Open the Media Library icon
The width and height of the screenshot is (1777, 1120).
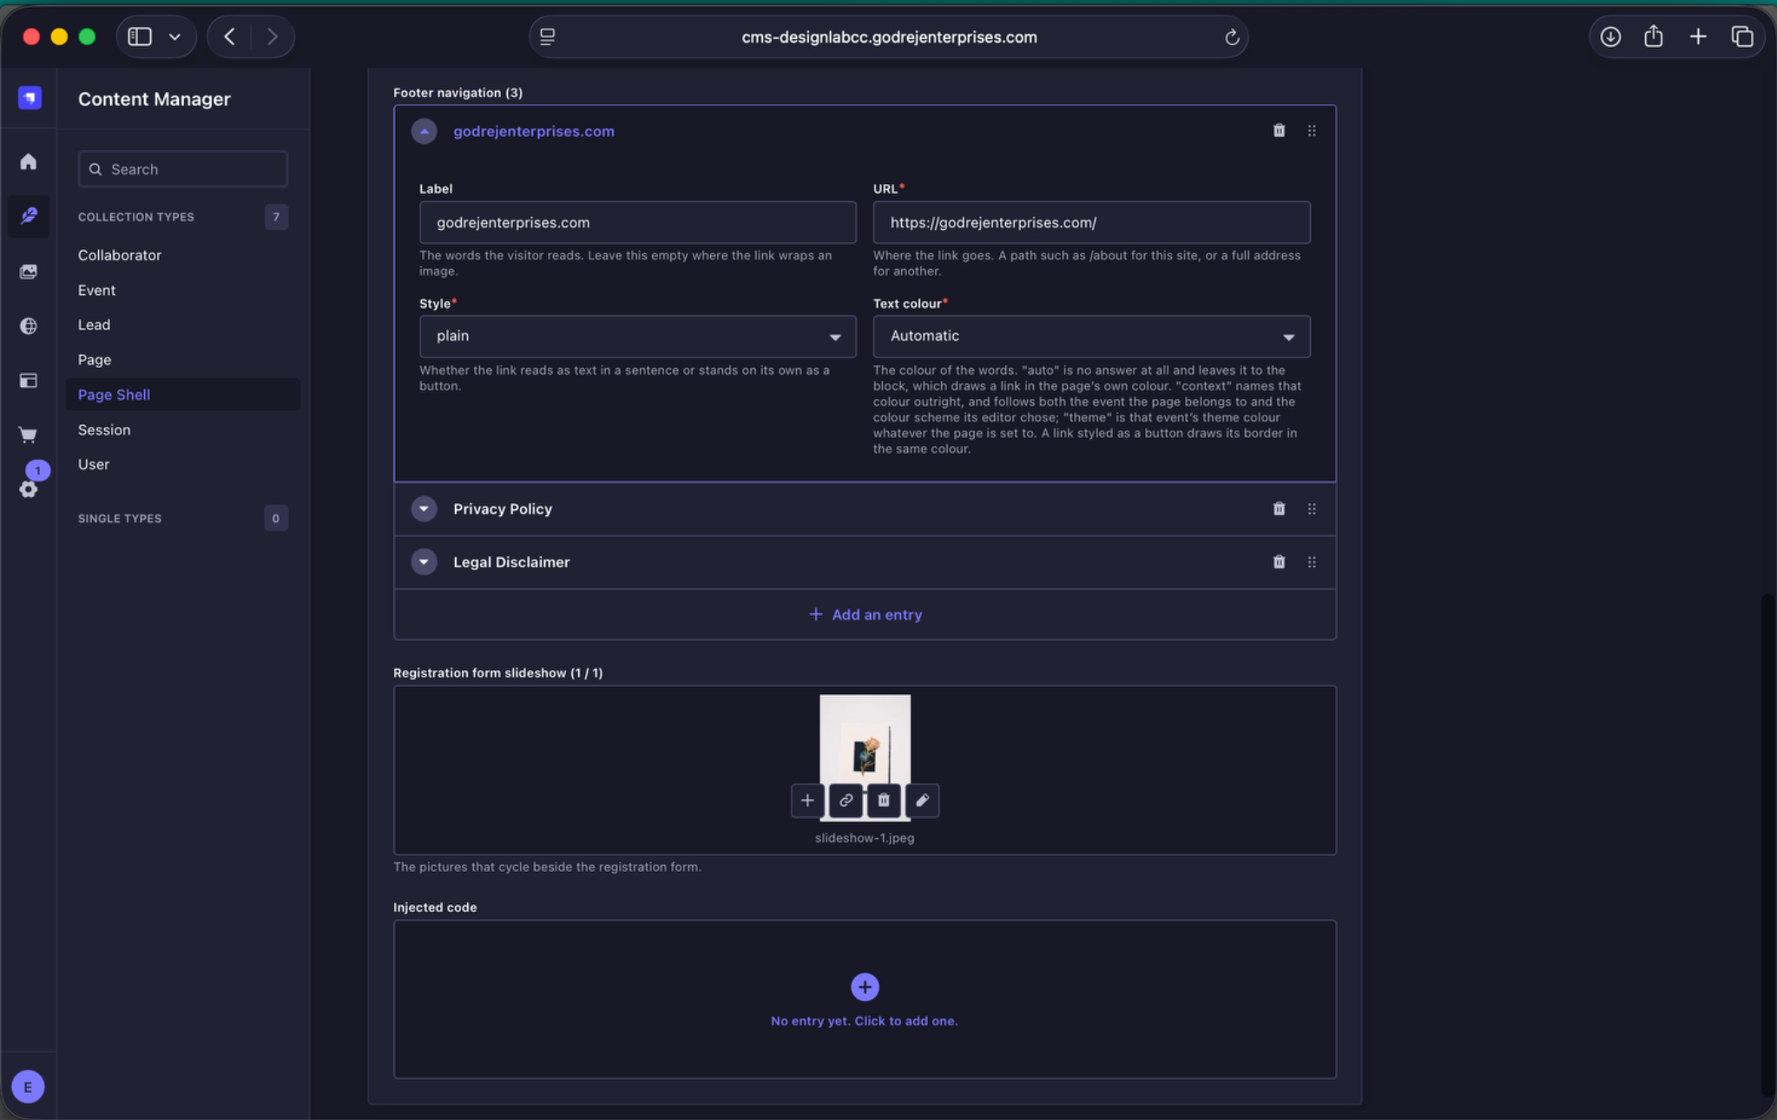pyautogui.click(x=29, y=272)
